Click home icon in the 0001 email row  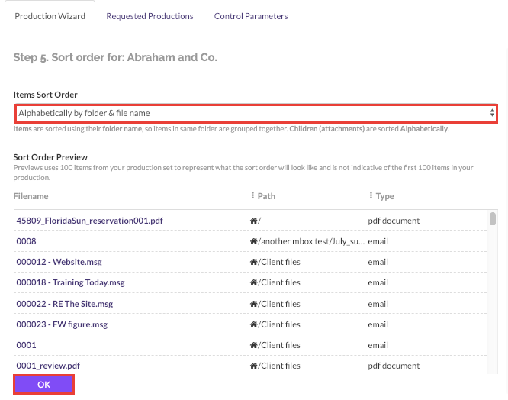tap(253, 345)
